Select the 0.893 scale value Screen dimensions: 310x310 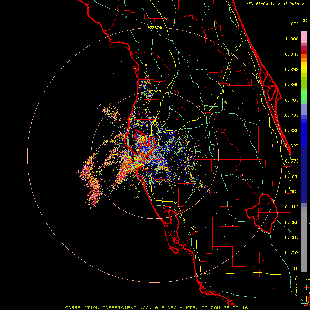pyautogui.click(x=292, y=69)
